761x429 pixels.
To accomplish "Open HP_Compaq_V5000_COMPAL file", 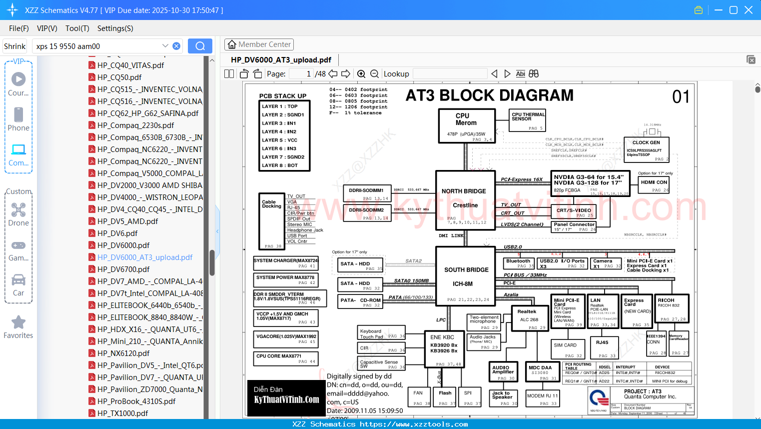I will 145,173.
